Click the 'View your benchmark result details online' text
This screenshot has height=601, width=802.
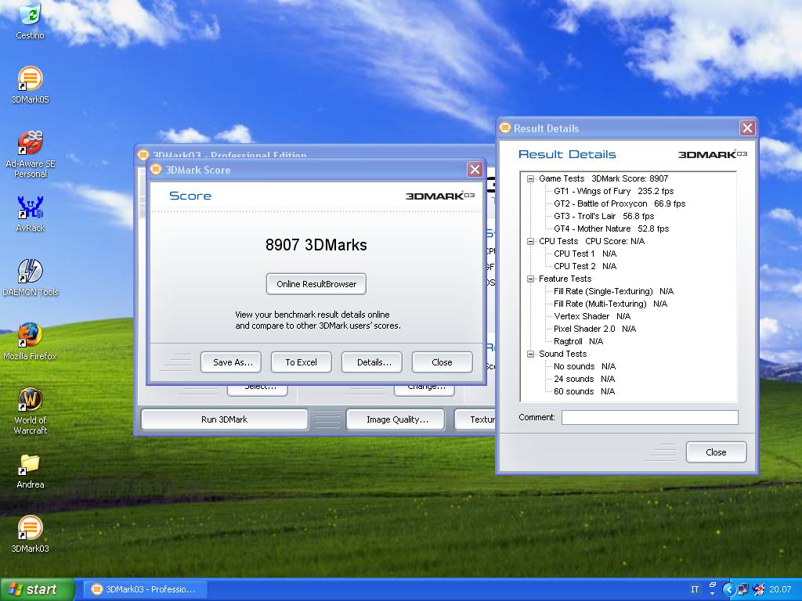(312, 315)
